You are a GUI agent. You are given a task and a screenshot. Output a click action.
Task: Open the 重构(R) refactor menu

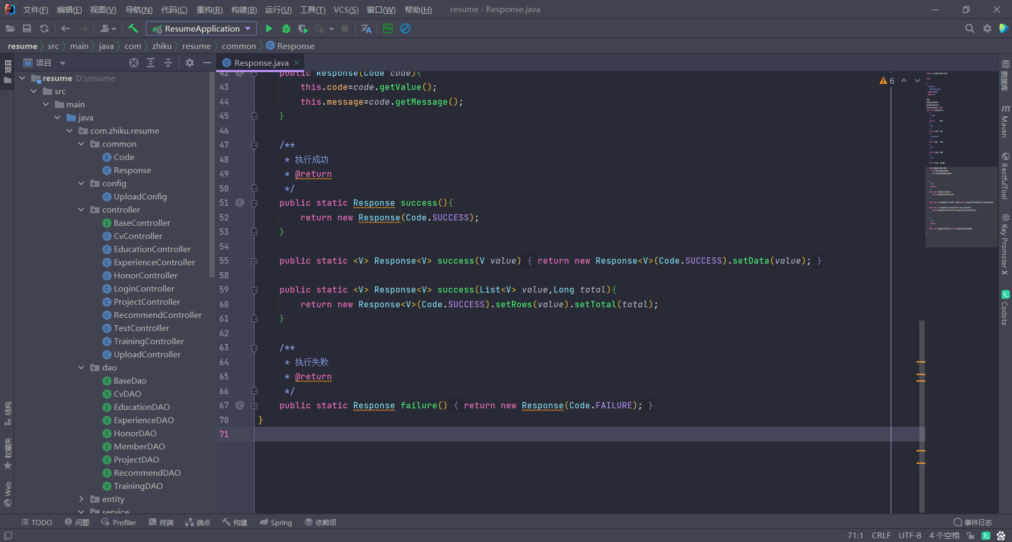(209, 9)
